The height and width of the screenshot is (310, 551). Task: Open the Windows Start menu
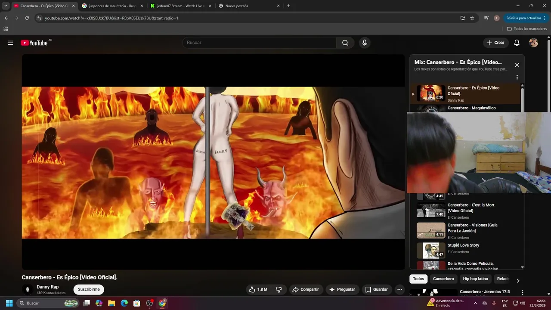pos(9,303)
